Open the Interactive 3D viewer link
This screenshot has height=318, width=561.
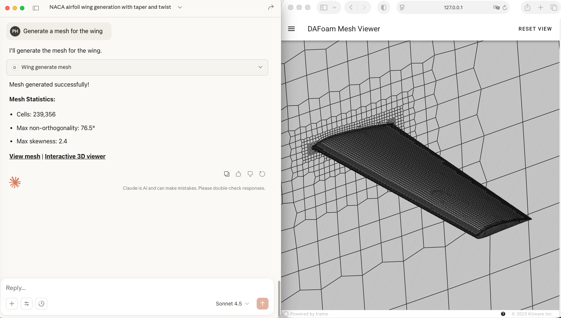pos(75,156)
